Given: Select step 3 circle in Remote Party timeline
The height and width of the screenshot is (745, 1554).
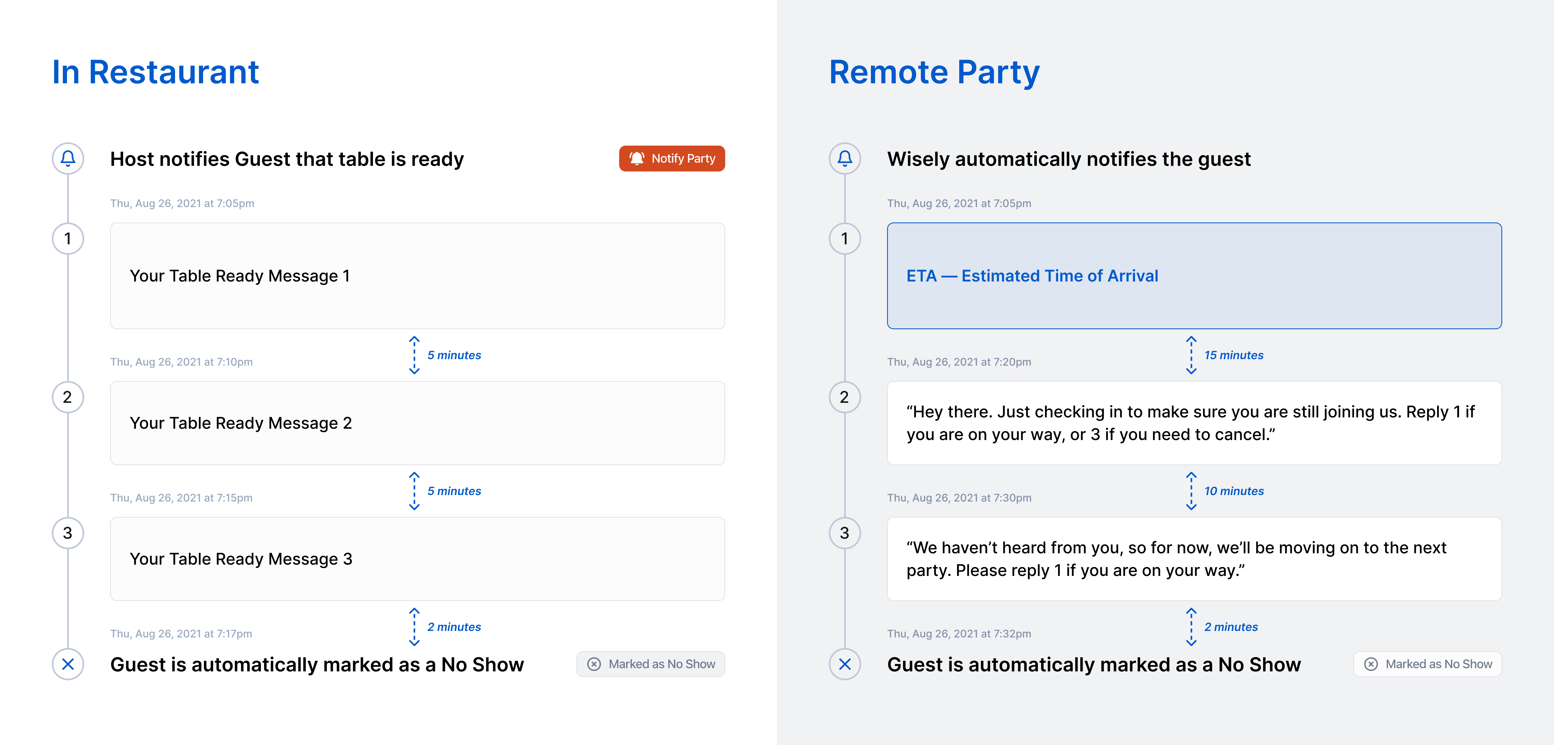Looking at the screenshot, I should click(845, 533).
